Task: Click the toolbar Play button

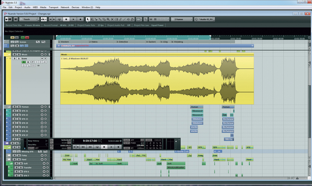Action: 74,20
